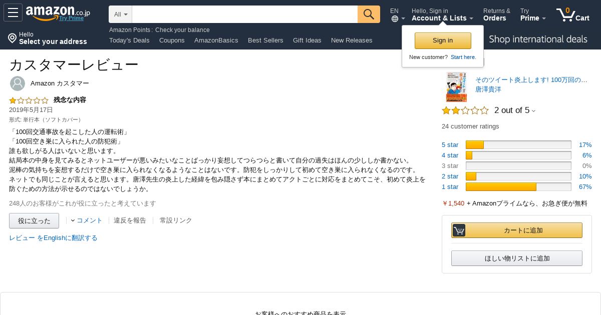Open author 唐澤貴洋 link
The height and width of the screenshot is (315, 601).
point(488,89)
